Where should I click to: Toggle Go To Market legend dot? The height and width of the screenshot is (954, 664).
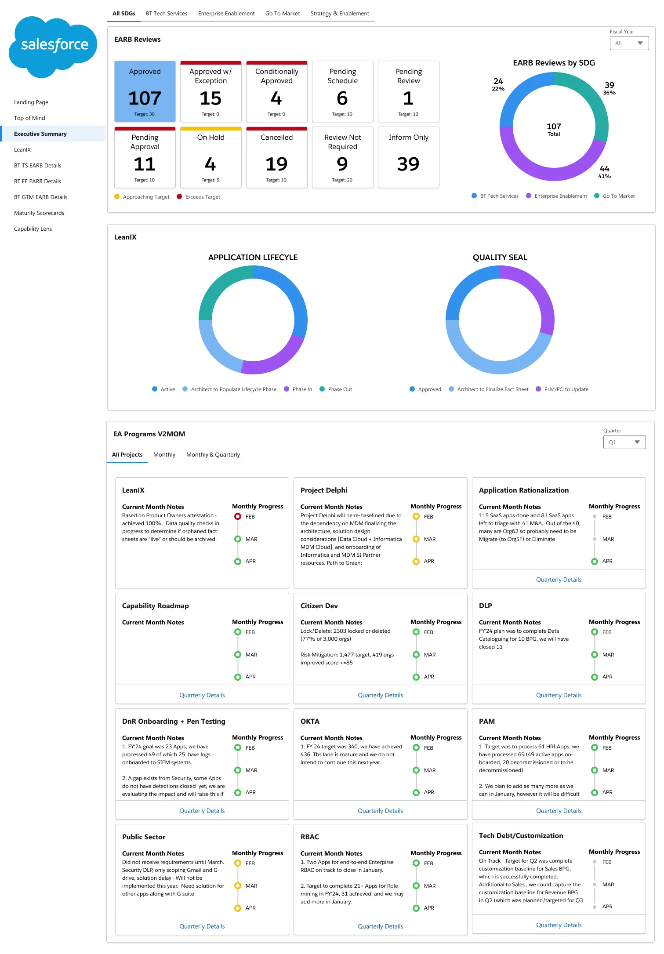click(597, 196)
